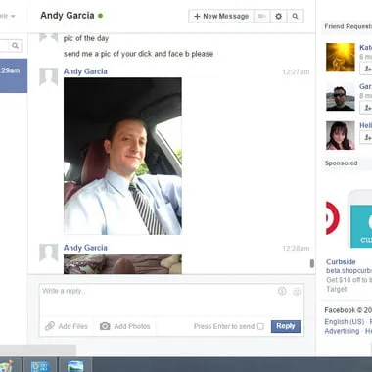Open the yellow friend request profile picture
Viewport: 372px width, 372px height.
[341, 57]
